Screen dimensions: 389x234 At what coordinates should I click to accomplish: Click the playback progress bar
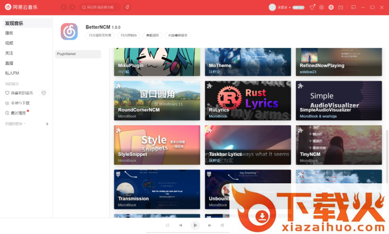point(188,233)
